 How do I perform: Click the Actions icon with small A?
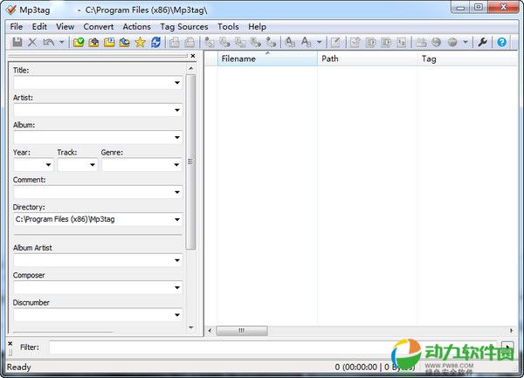click(x=290, y=42)
